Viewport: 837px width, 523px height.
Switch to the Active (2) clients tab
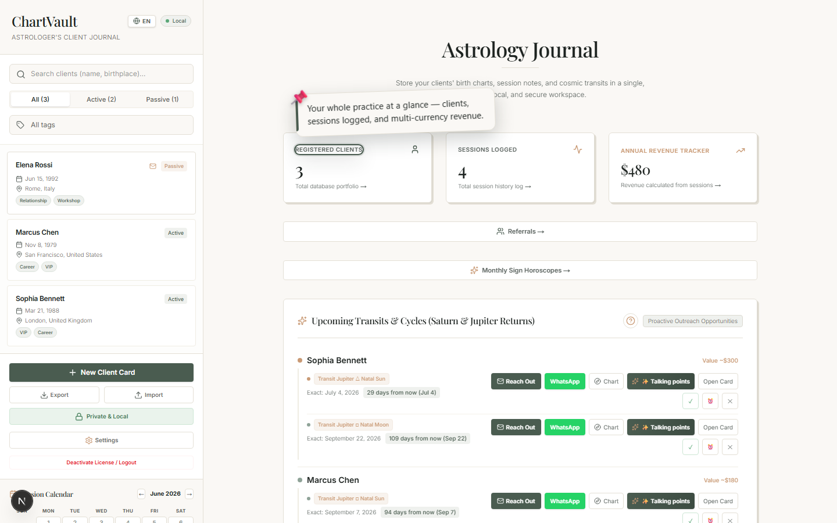pyautogui.click(x=101, y=99)
